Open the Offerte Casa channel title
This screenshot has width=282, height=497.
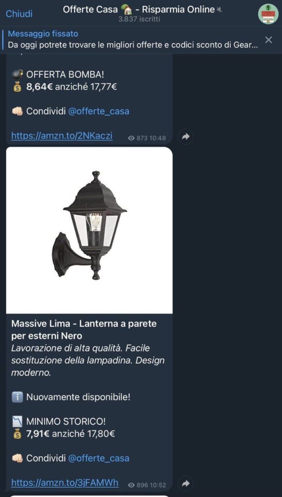[139, 10]
